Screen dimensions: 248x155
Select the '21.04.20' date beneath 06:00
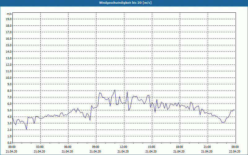pos(67,152)
